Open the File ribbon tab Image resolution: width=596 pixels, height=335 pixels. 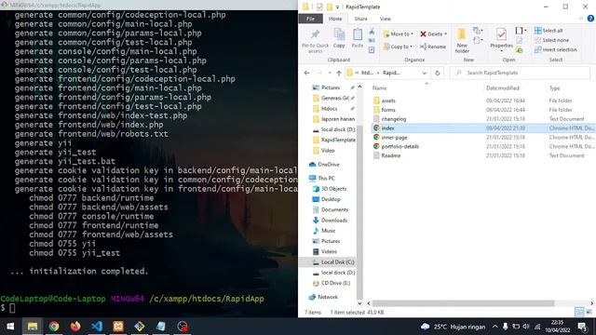click(x=310, y=19)
